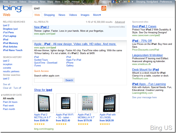This screenshot has width=176, height=133.
Task: Open Maps in the top navigation bar
Action: coord(50,2)
